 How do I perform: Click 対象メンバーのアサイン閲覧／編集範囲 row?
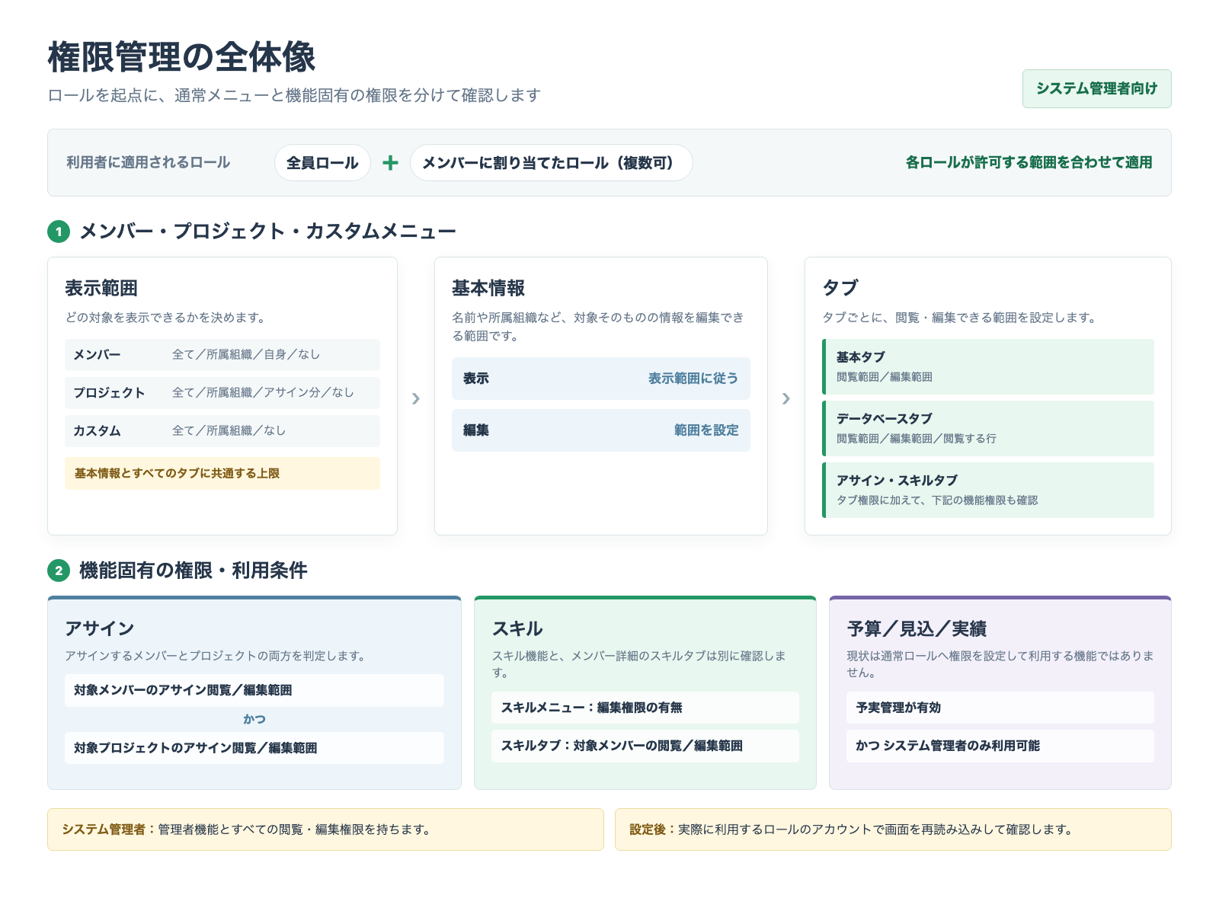(x=254, y=690)
